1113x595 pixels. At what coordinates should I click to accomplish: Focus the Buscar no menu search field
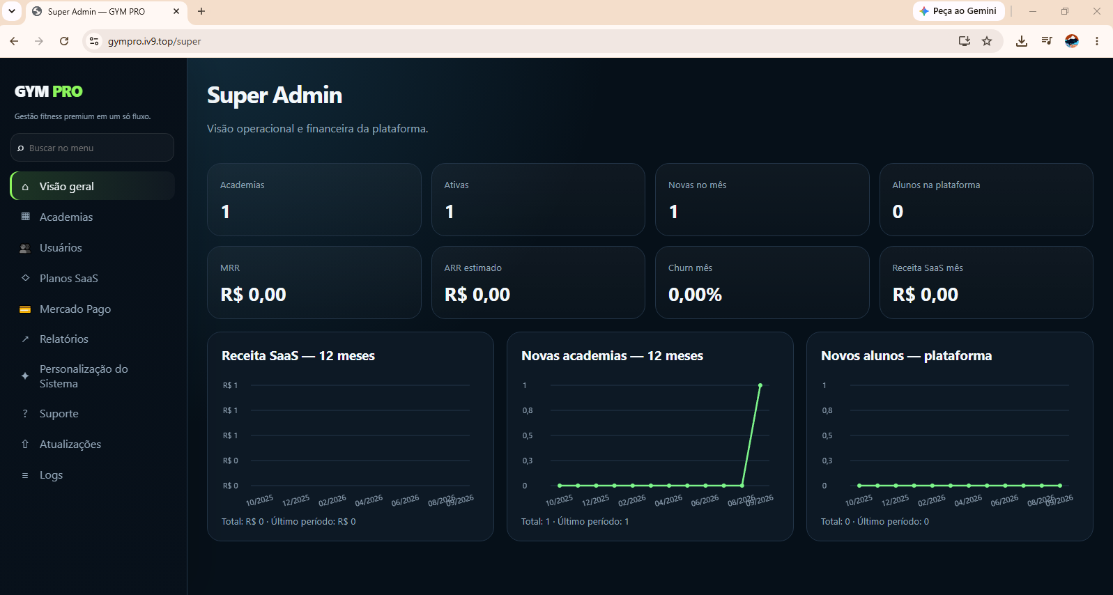click(92, 148)
